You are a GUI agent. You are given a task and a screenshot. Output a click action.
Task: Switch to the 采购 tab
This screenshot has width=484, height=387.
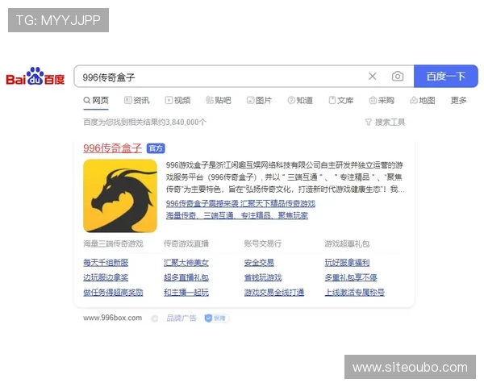click(x=382, y=100)
